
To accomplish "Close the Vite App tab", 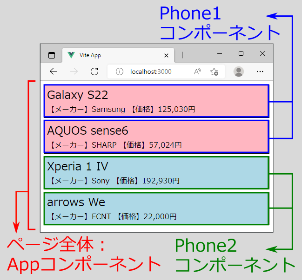I will 166,56.
